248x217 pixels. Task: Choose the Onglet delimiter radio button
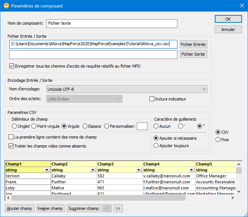tap(15, 126)
